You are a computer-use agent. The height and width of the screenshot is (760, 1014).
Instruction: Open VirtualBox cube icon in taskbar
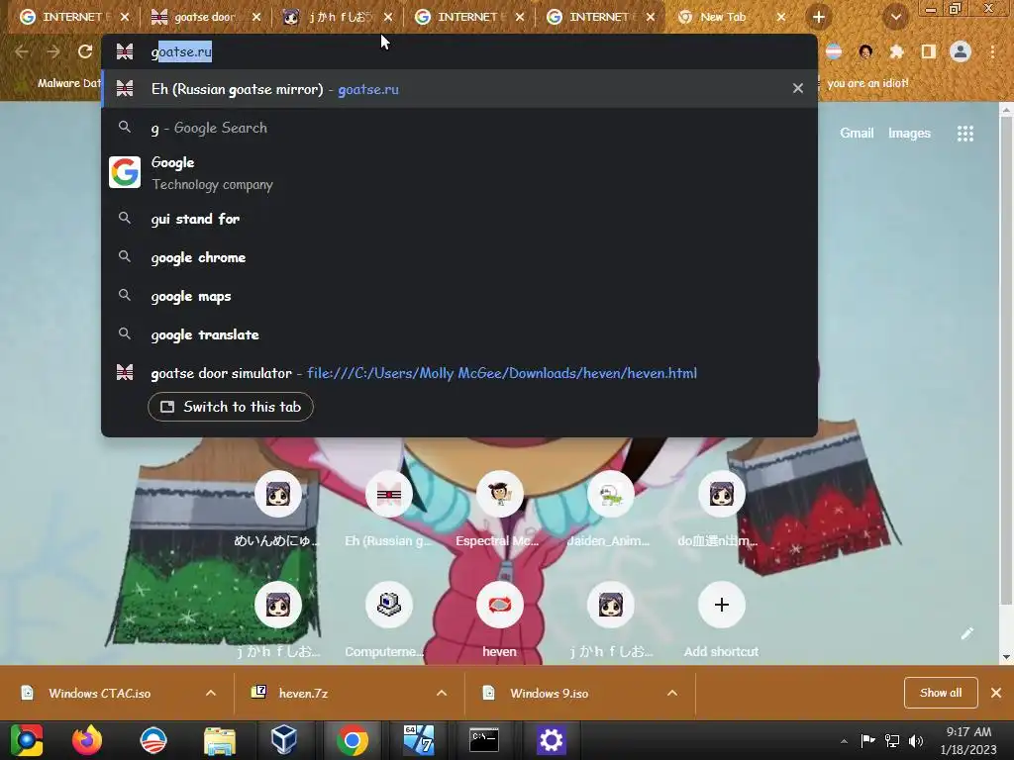point(283,740)
